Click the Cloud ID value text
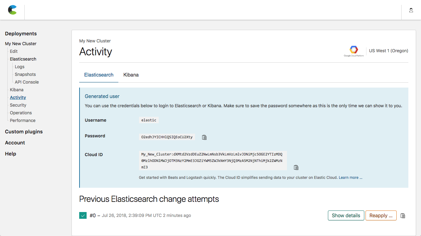 [x=213, y=161]
